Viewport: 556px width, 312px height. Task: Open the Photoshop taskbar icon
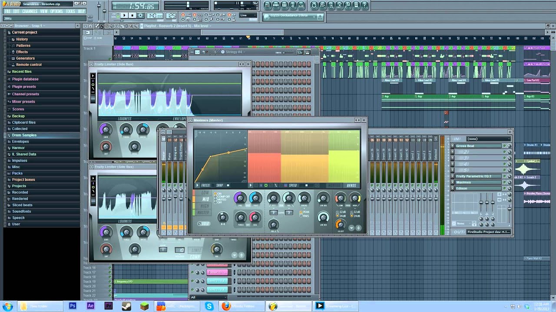point(73,306)
